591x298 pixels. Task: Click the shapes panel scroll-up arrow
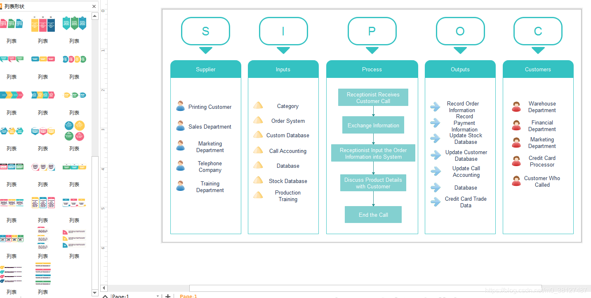(95, 16)
